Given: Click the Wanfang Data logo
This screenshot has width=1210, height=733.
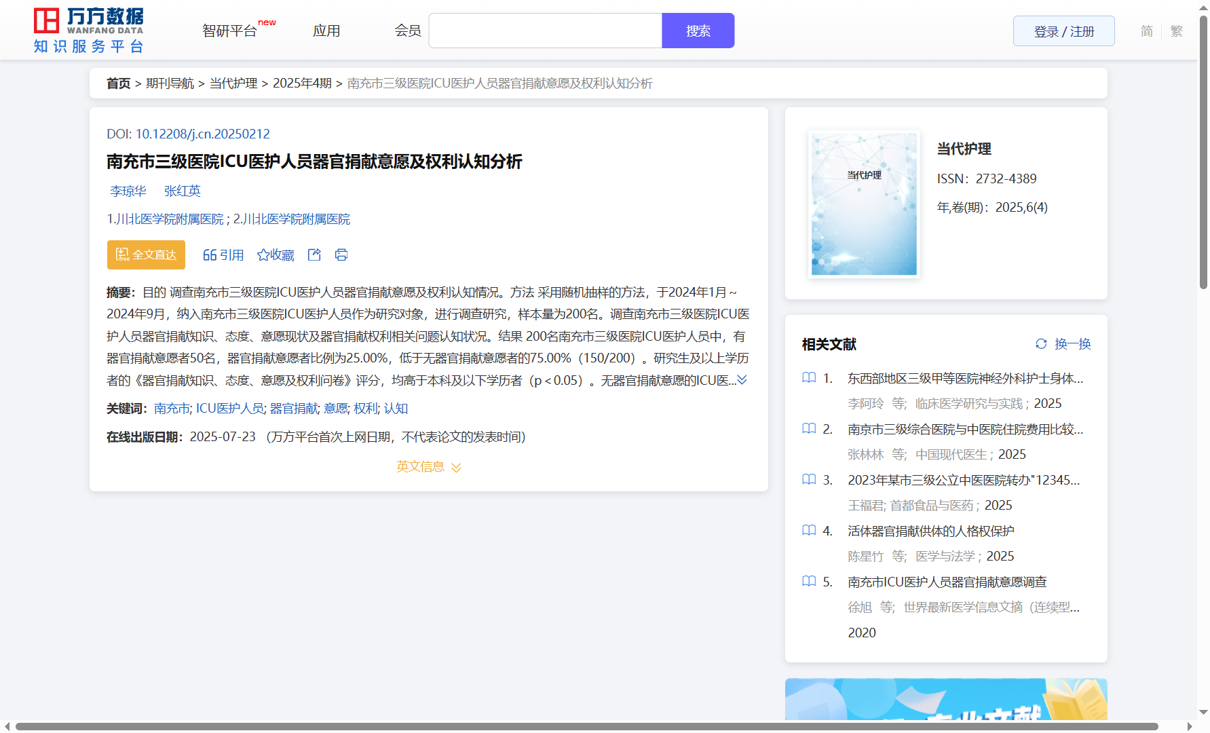Looking at the screenshot, I should click(88, 31).
